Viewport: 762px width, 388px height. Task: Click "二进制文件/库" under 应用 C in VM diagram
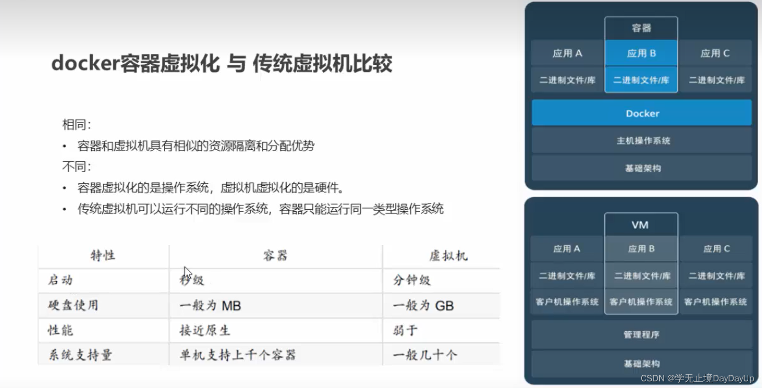coord(716,276)
